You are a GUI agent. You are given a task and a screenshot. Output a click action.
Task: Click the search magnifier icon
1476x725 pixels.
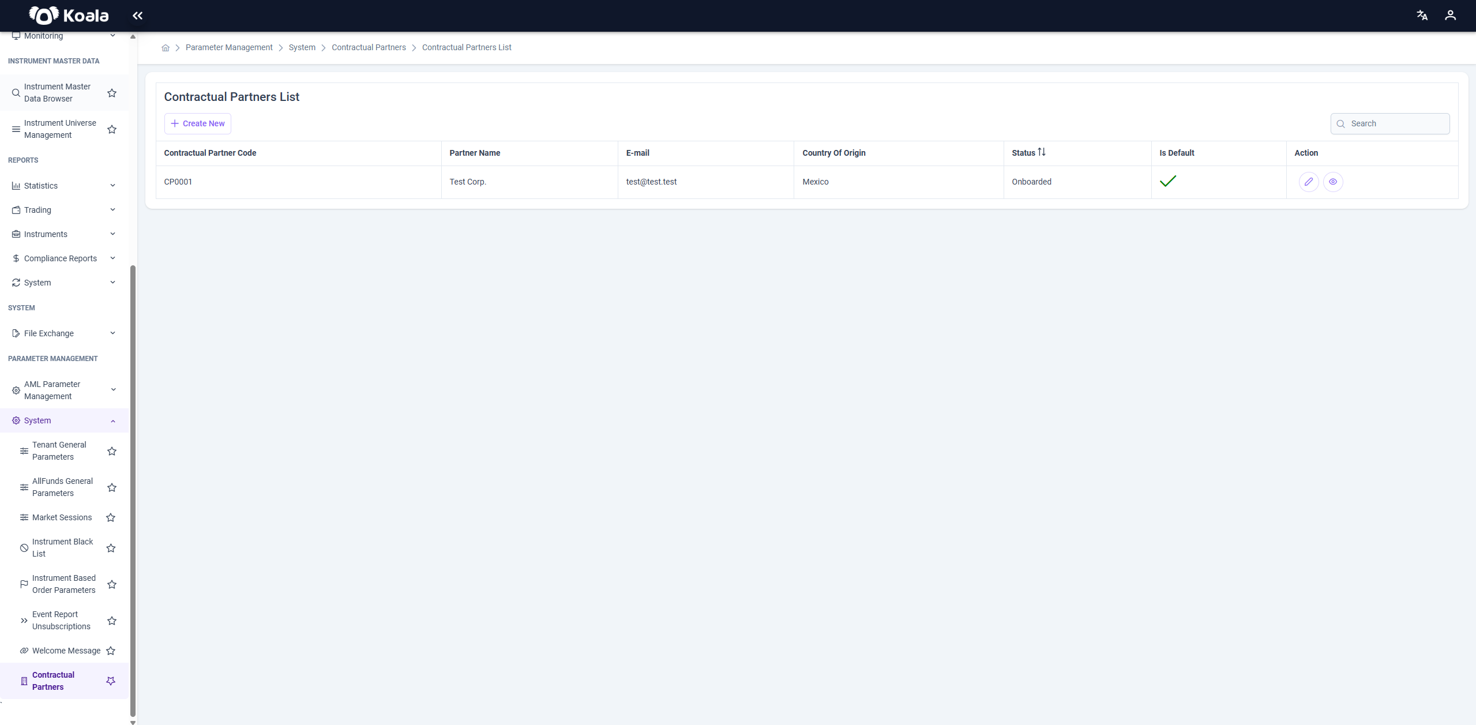pyautogui.click(x=1340, y=124)
